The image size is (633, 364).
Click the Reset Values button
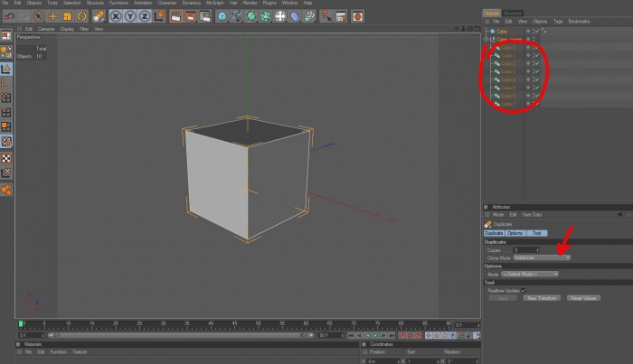coord(583,298)
